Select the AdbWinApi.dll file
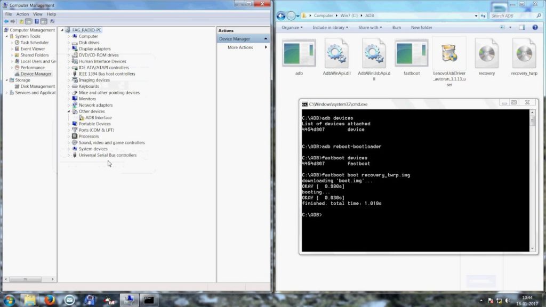This screenshot has width=546, height=307. [336, 58]
